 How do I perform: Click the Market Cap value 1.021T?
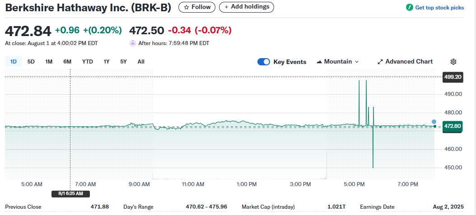(x=336, y=207)
